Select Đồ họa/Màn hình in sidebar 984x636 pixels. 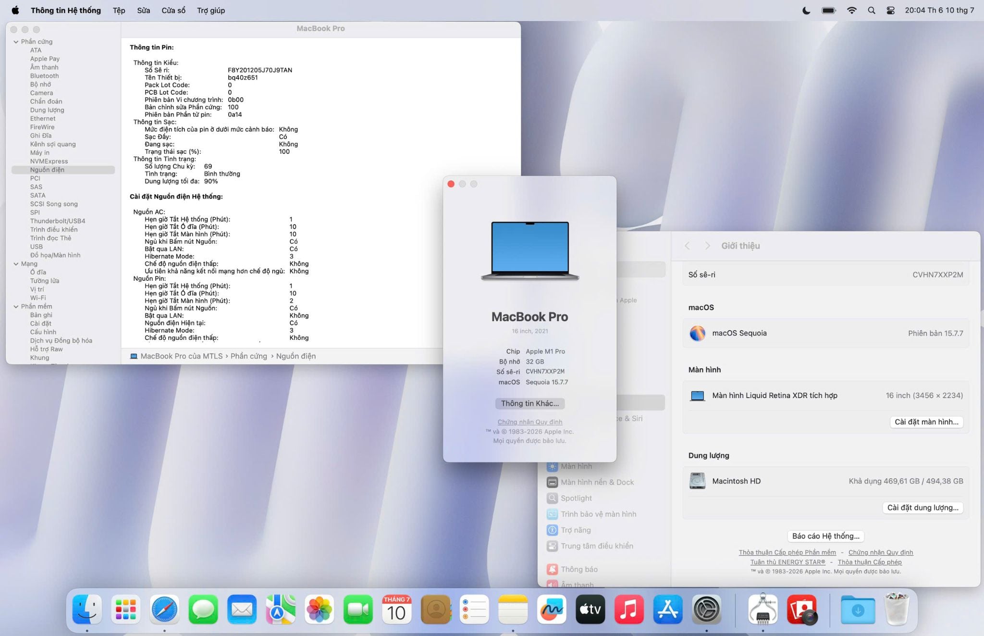pyautogui.click(x=55, y=255)
